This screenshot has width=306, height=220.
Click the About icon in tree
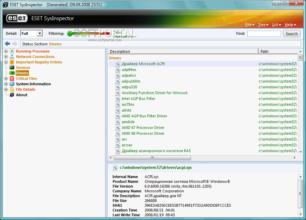click(x=12, y=95)
